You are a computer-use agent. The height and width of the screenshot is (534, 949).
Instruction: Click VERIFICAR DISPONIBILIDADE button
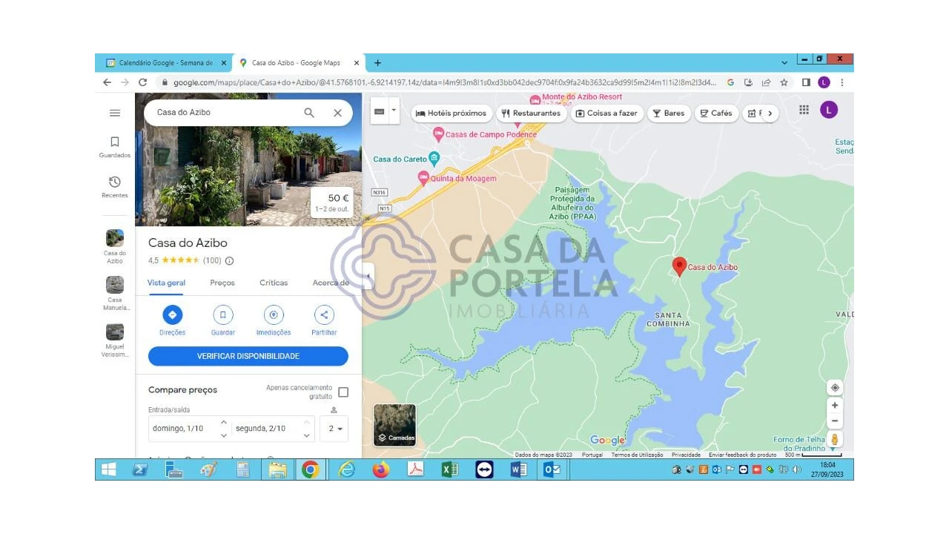(248, 356)
